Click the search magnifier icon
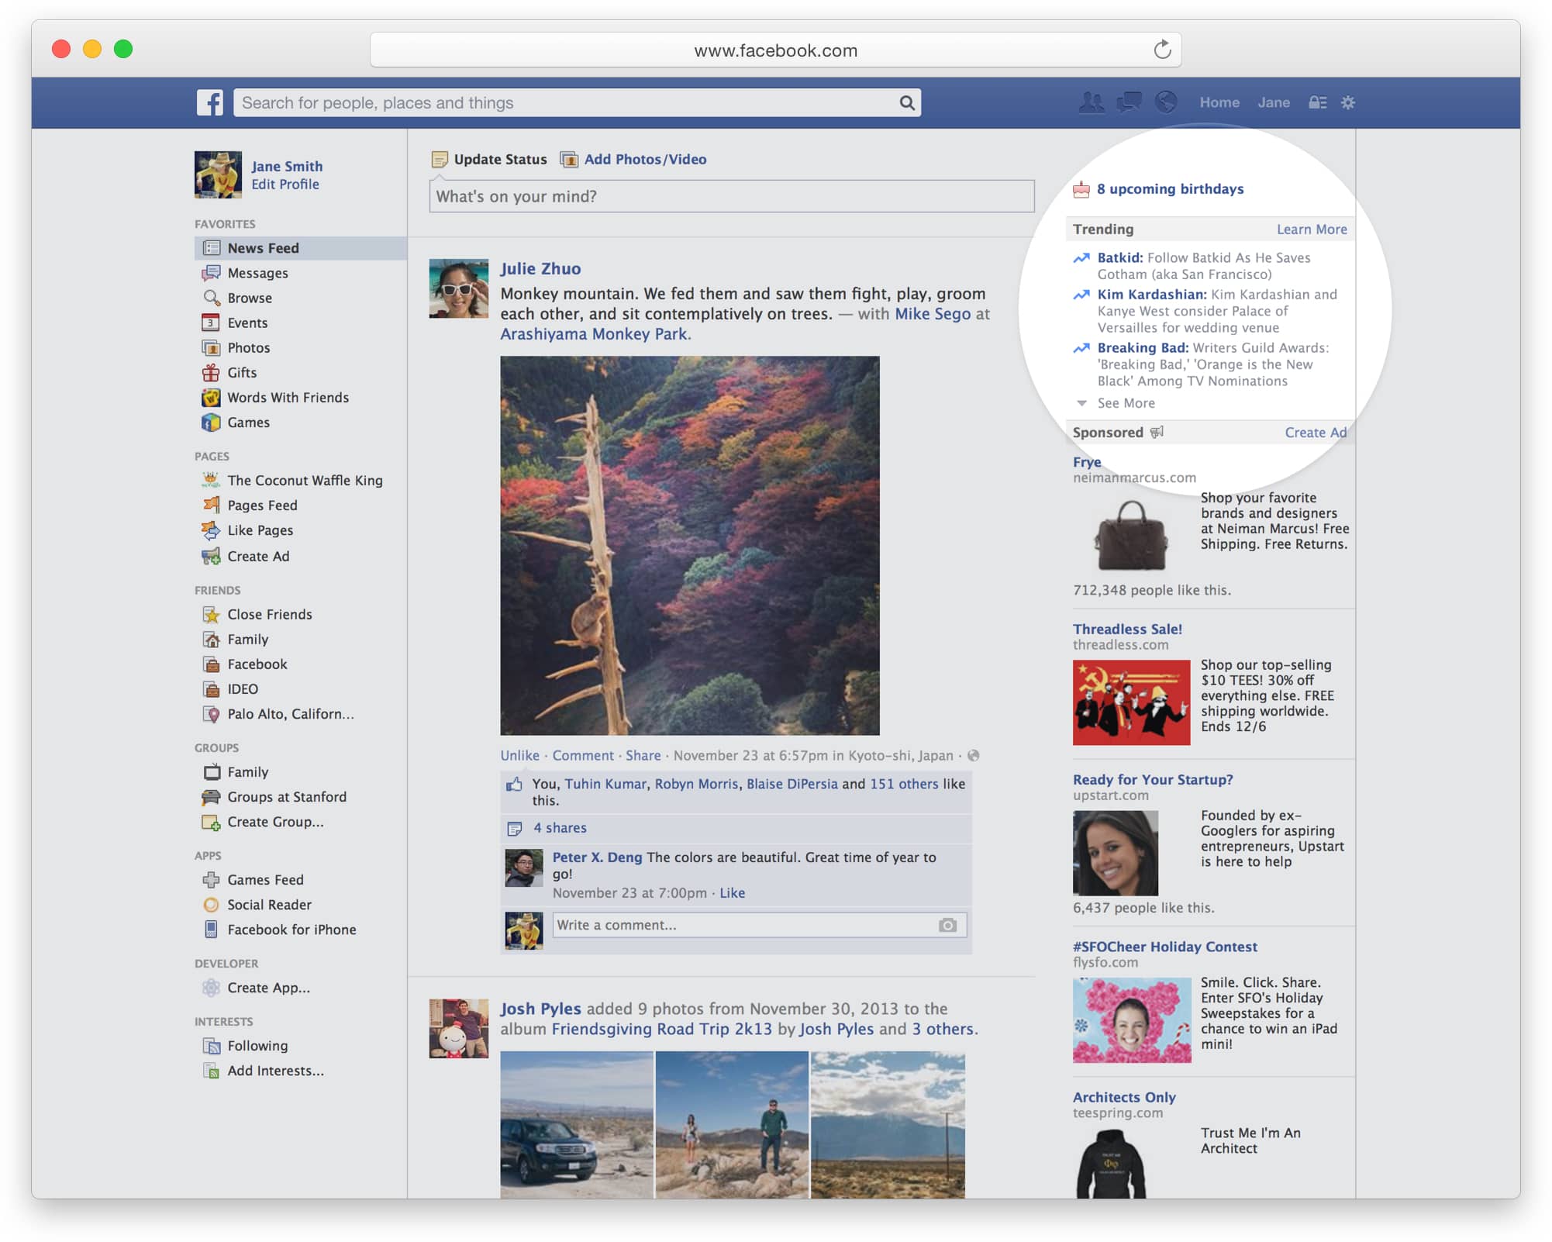Screen dimensions: 1552x1242 point(906,102)
